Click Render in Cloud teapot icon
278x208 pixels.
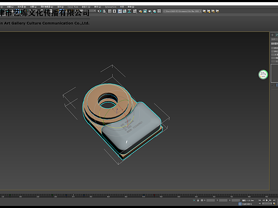point(155,11)
